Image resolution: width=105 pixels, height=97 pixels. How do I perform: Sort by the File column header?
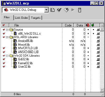[x=36, y=25]
